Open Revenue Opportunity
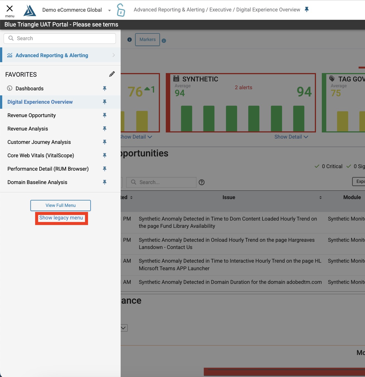Image resolution: width=365 pixels, height=377 pixels. pos(31,115)
